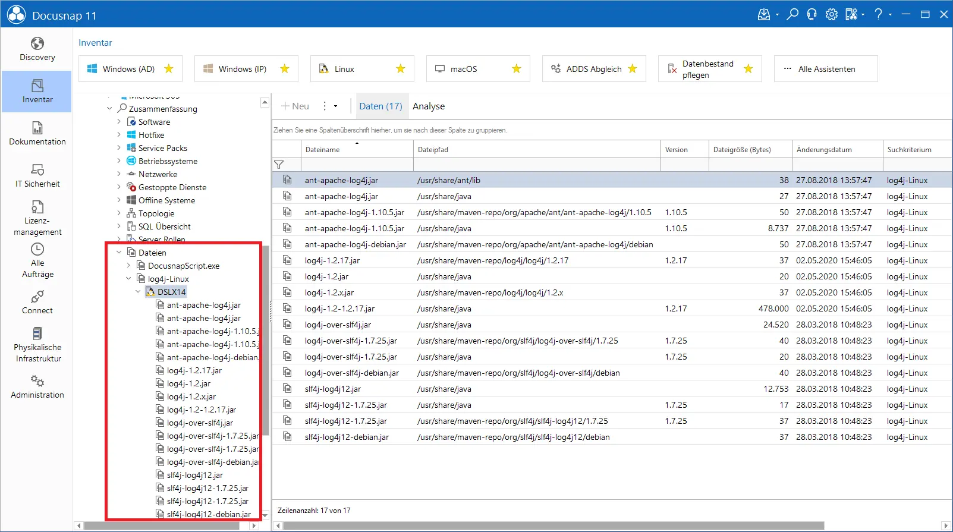Toggle favorite star on Windows (AD)
The height and width of the screenshot is (532, 953).
pyautogui.click(x=169, y=69)
